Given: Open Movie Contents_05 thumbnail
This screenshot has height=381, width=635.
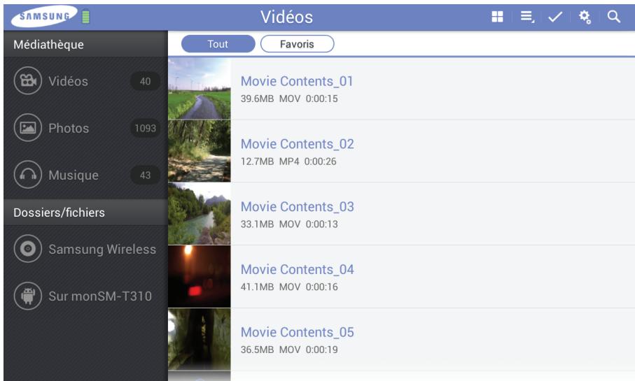Looking at the screenshot, I should point(200,339).
